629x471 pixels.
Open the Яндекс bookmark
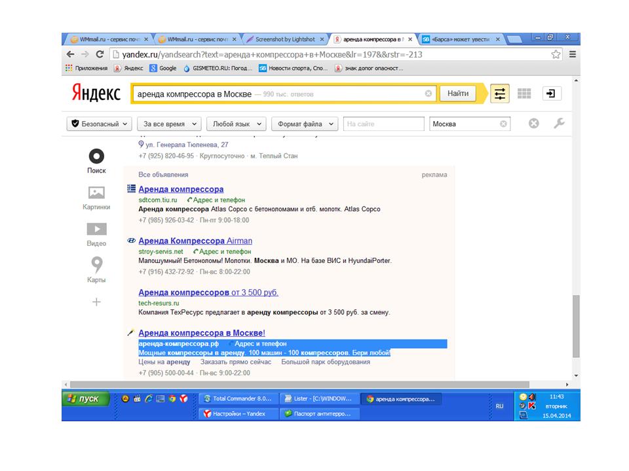click(128, 68)
